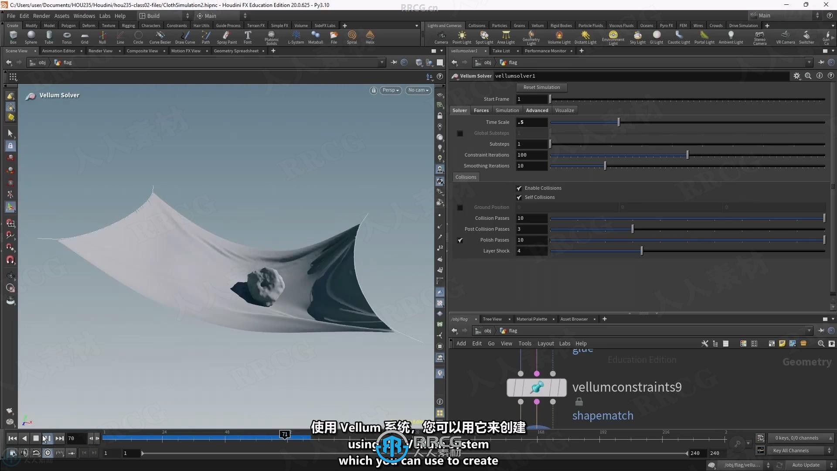837x471 pixels.
Task: Open the Main radial menu dropdown
Action: click(x=221, y=16)
